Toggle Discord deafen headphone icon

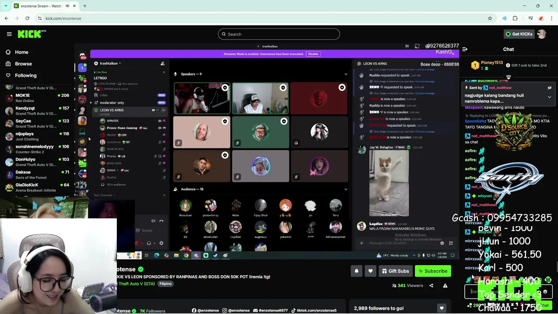(149, 243)
